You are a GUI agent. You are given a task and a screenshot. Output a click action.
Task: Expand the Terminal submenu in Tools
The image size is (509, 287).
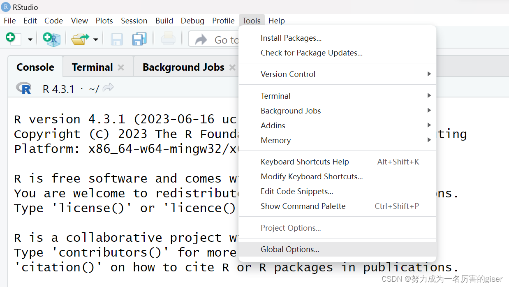[x=337, y=96]
